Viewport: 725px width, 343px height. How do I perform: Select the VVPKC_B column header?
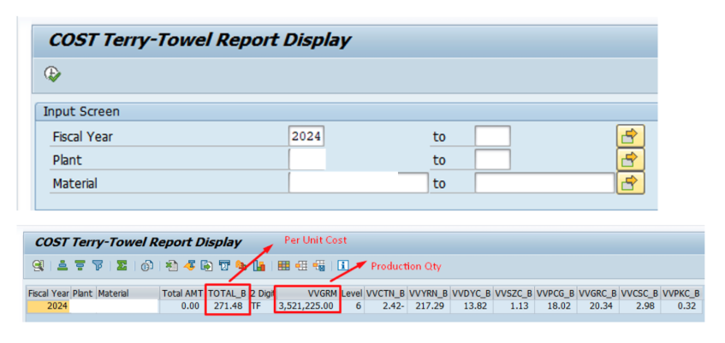(681, 293)
